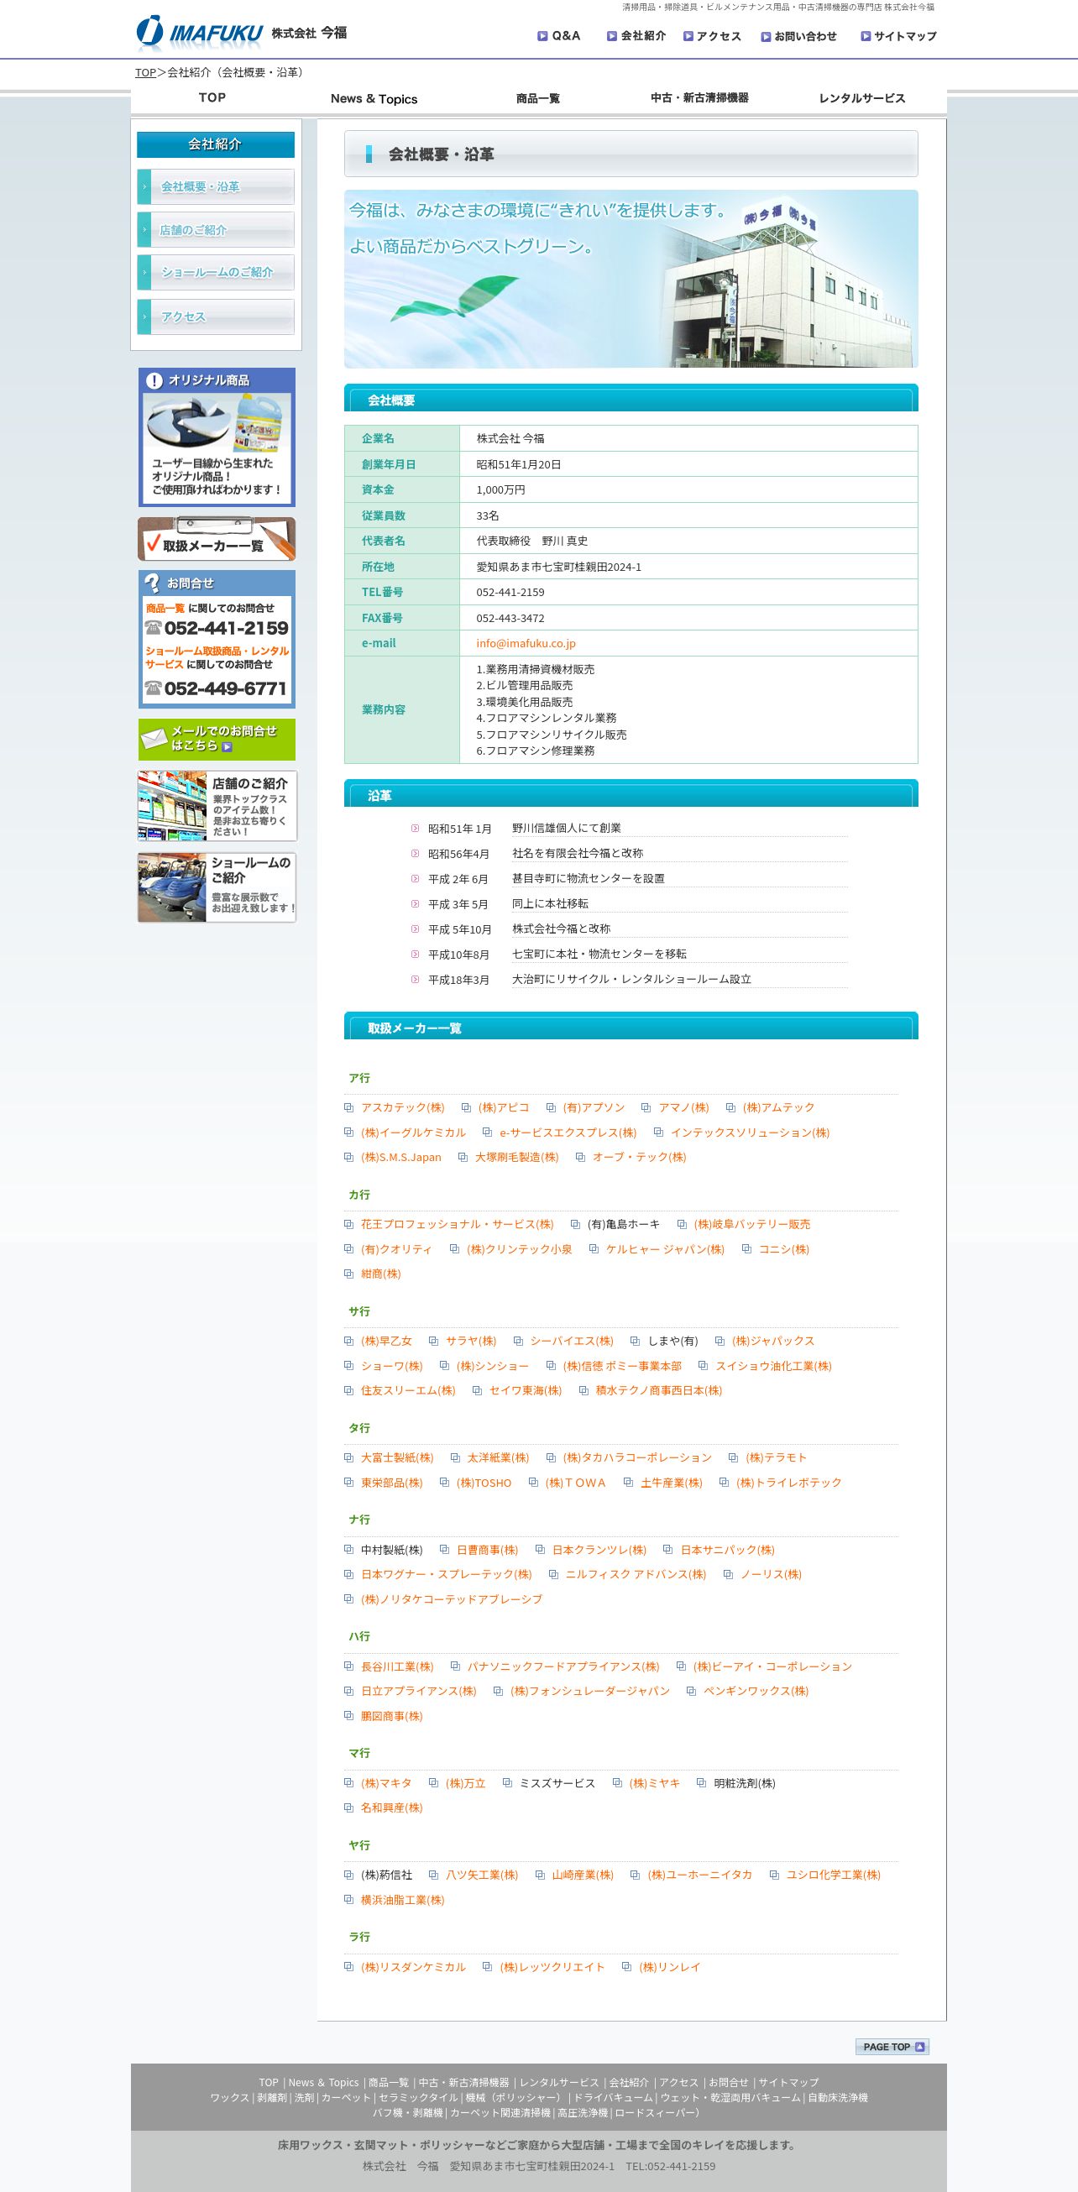The image size is (1078, 2192).
Task: Click the info@imafuku.co.jp email link
Action: [x=526, y=643]
